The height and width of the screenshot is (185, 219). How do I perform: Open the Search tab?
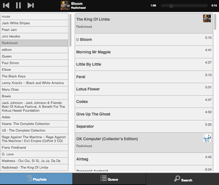coord(183,179)
